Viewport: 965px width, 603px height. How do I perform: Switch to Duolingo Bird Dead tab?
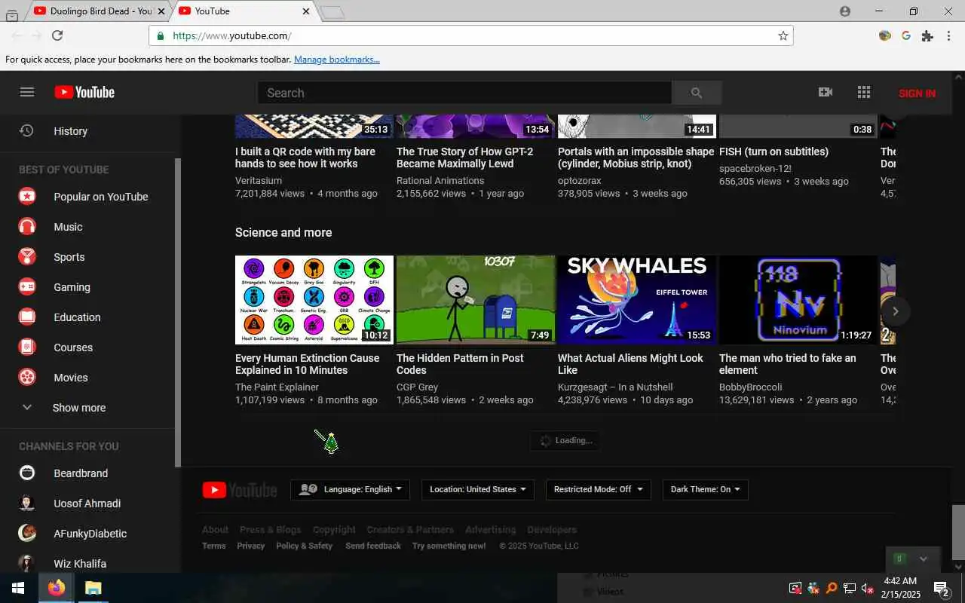(x=96, y=11)
